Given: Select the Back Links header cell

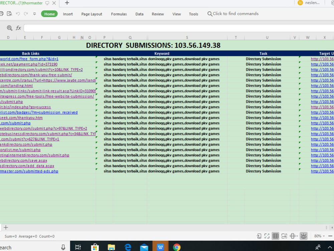Looking at the screenshot, I should coord(31,53).
